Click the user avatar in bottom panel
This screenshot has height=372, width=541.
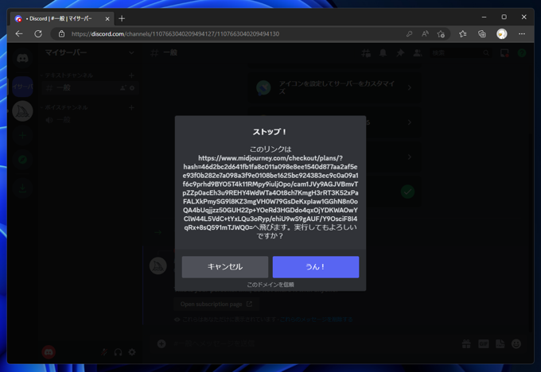tap(49, 352)
